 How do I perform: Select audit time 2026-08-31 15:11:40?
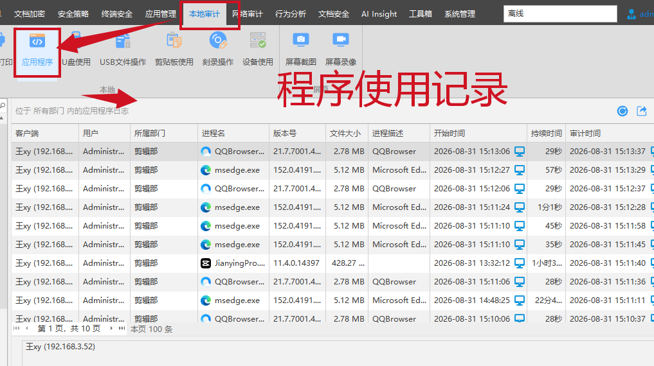[x=607, y=263]
